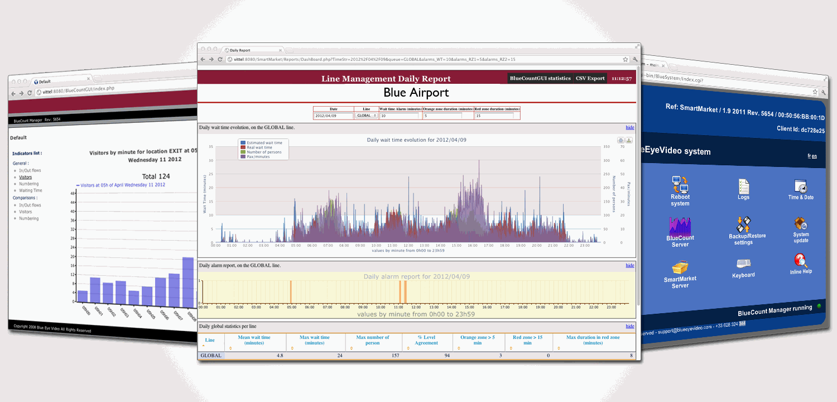Select the Daily Report browser tab
The height and width of the screenshot is (402, 837).
(254, 50)
